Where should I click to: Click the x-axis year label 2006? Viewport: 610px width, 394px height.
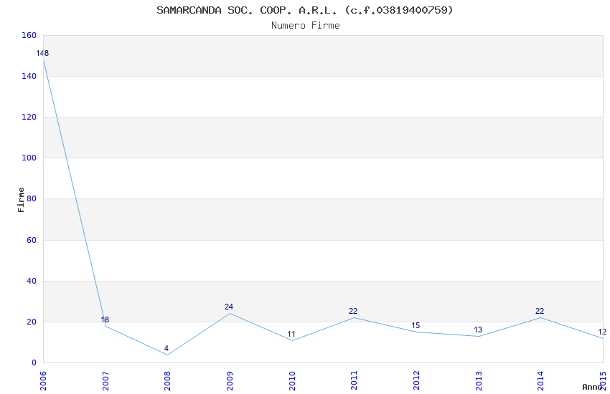[x=43, y=381]
